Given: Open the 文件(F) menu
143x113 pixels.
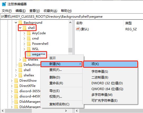Looking at the screenshot, I should coord(7,11).
